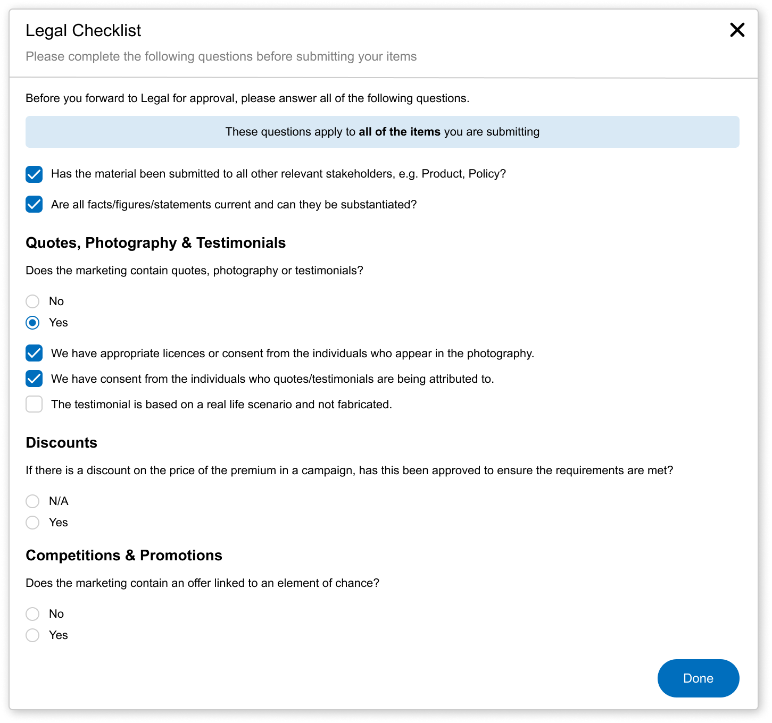The height and width of the screenshot is (723, 772).
Task: Select Yes under Competitions & Promotions
Action: [33, 635]
